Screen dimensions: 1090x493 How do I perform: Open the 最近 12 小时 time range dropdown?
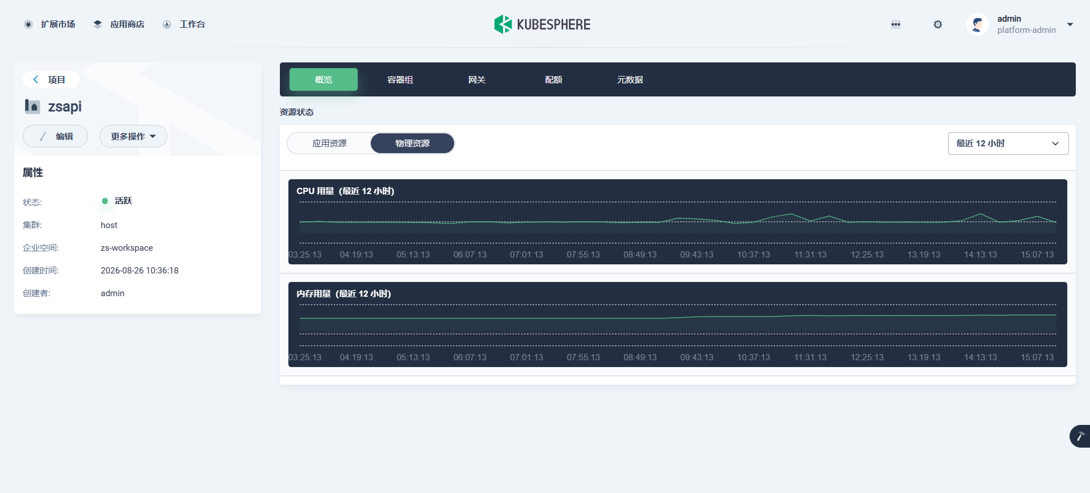click(1008, 144)
